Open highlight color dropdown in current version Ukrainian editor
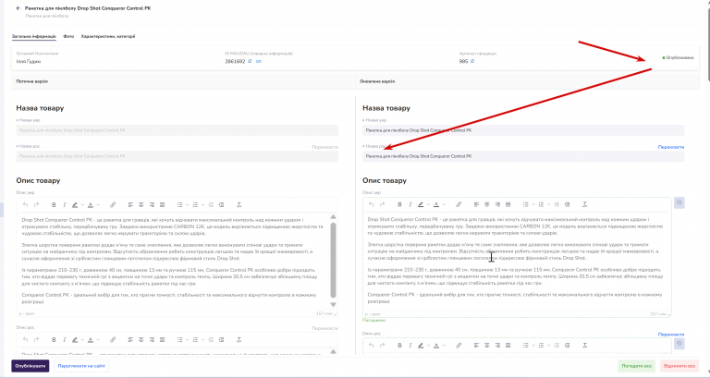 coord(82,204)
